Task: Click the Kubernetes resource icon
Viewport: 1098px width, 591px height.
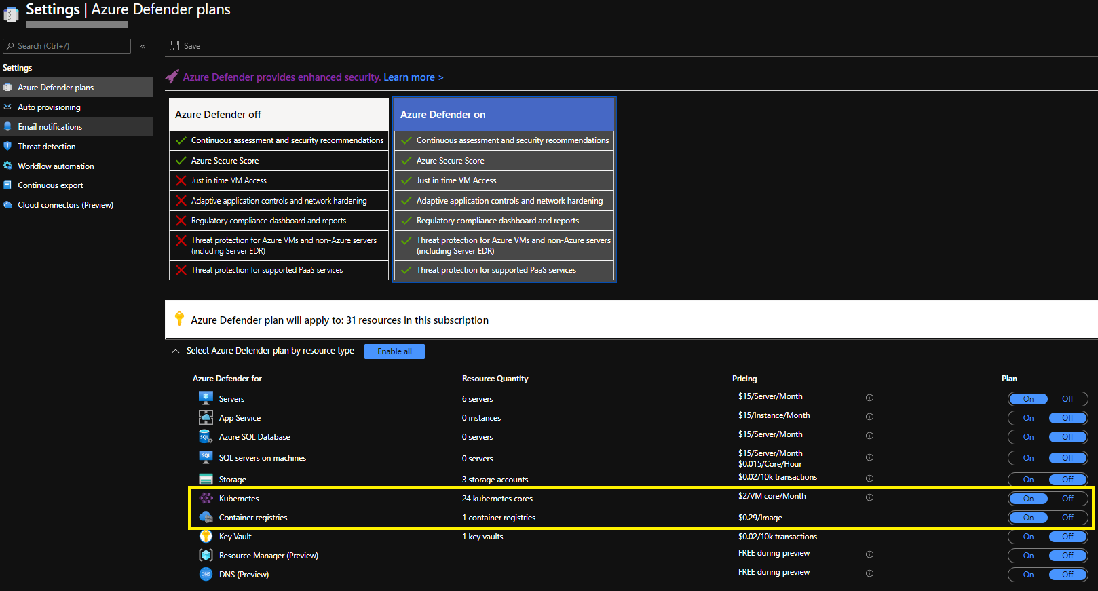Action: pyautogui.click(x=206, y=498)
